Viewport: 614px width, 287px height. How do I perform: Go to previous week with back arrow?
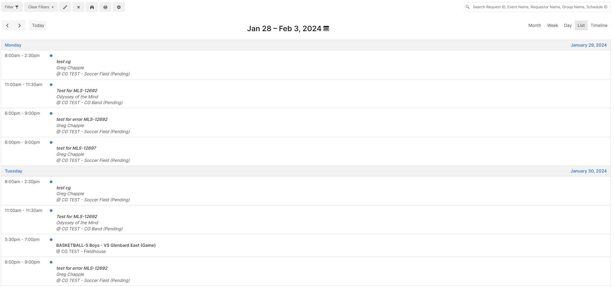(x=7, y=25)
